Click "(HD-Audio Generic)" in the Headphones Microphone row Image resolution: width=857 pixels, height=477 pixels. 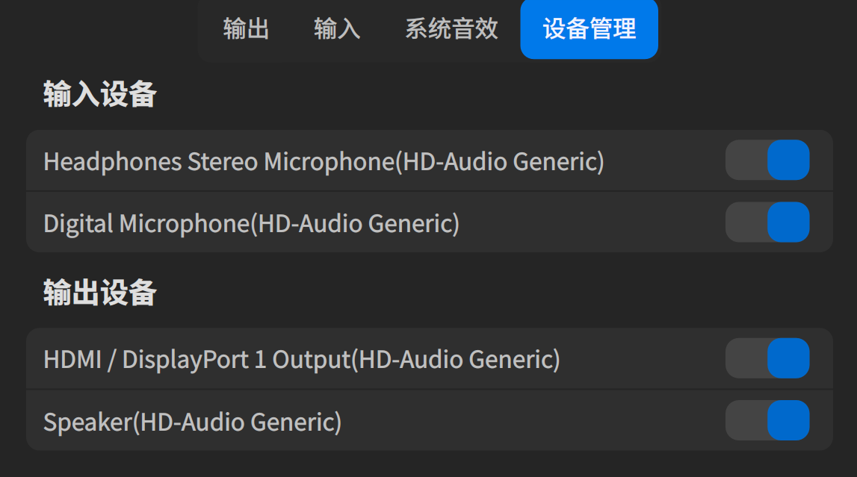coord(499,161)
